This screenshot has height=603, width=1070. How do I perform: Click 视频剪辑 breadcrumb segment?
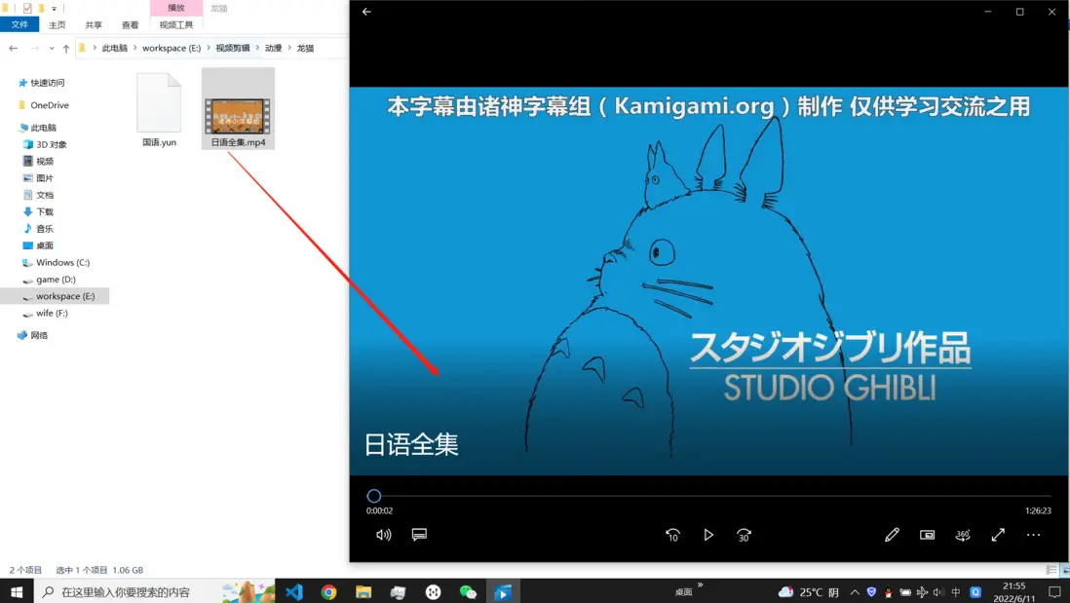(x=233, y=48)
